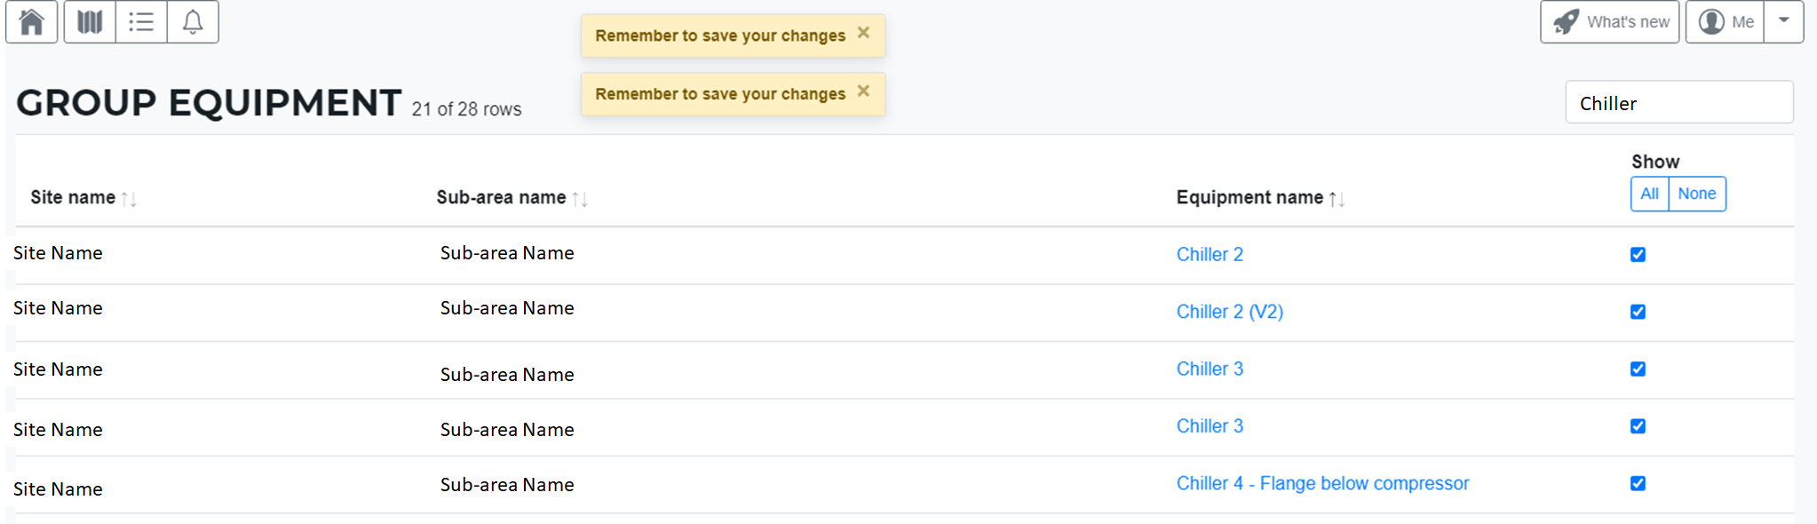Open the Me user profile button

click(x=1725, y=21)
